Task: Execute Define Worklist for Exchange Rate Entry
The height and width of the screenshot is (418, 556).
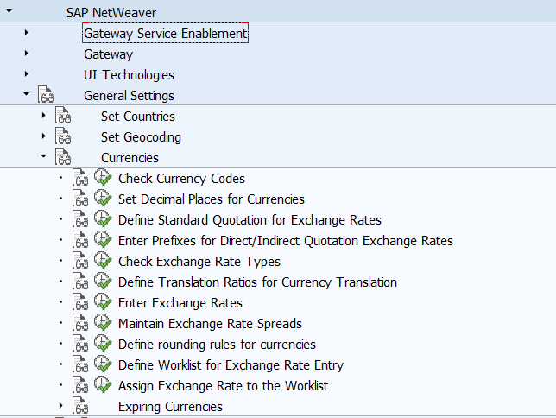Action: (103, 364)
